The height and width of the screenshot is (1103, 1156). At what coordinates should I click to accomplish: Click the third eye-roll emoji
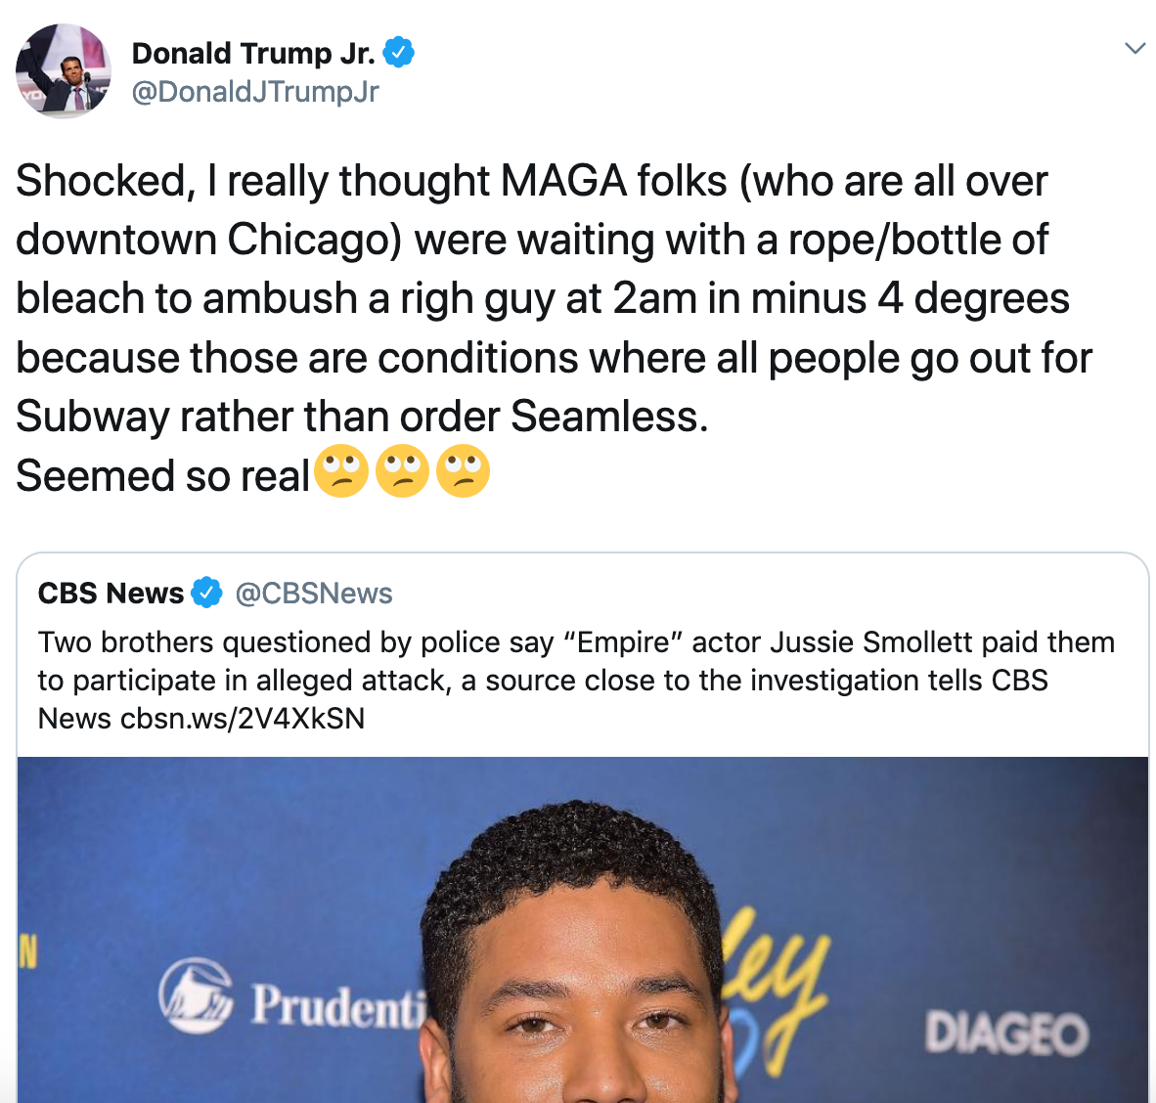(x=463, y=471)
